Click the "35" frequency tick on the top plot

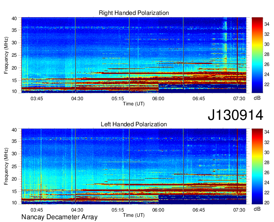(14, 30)
